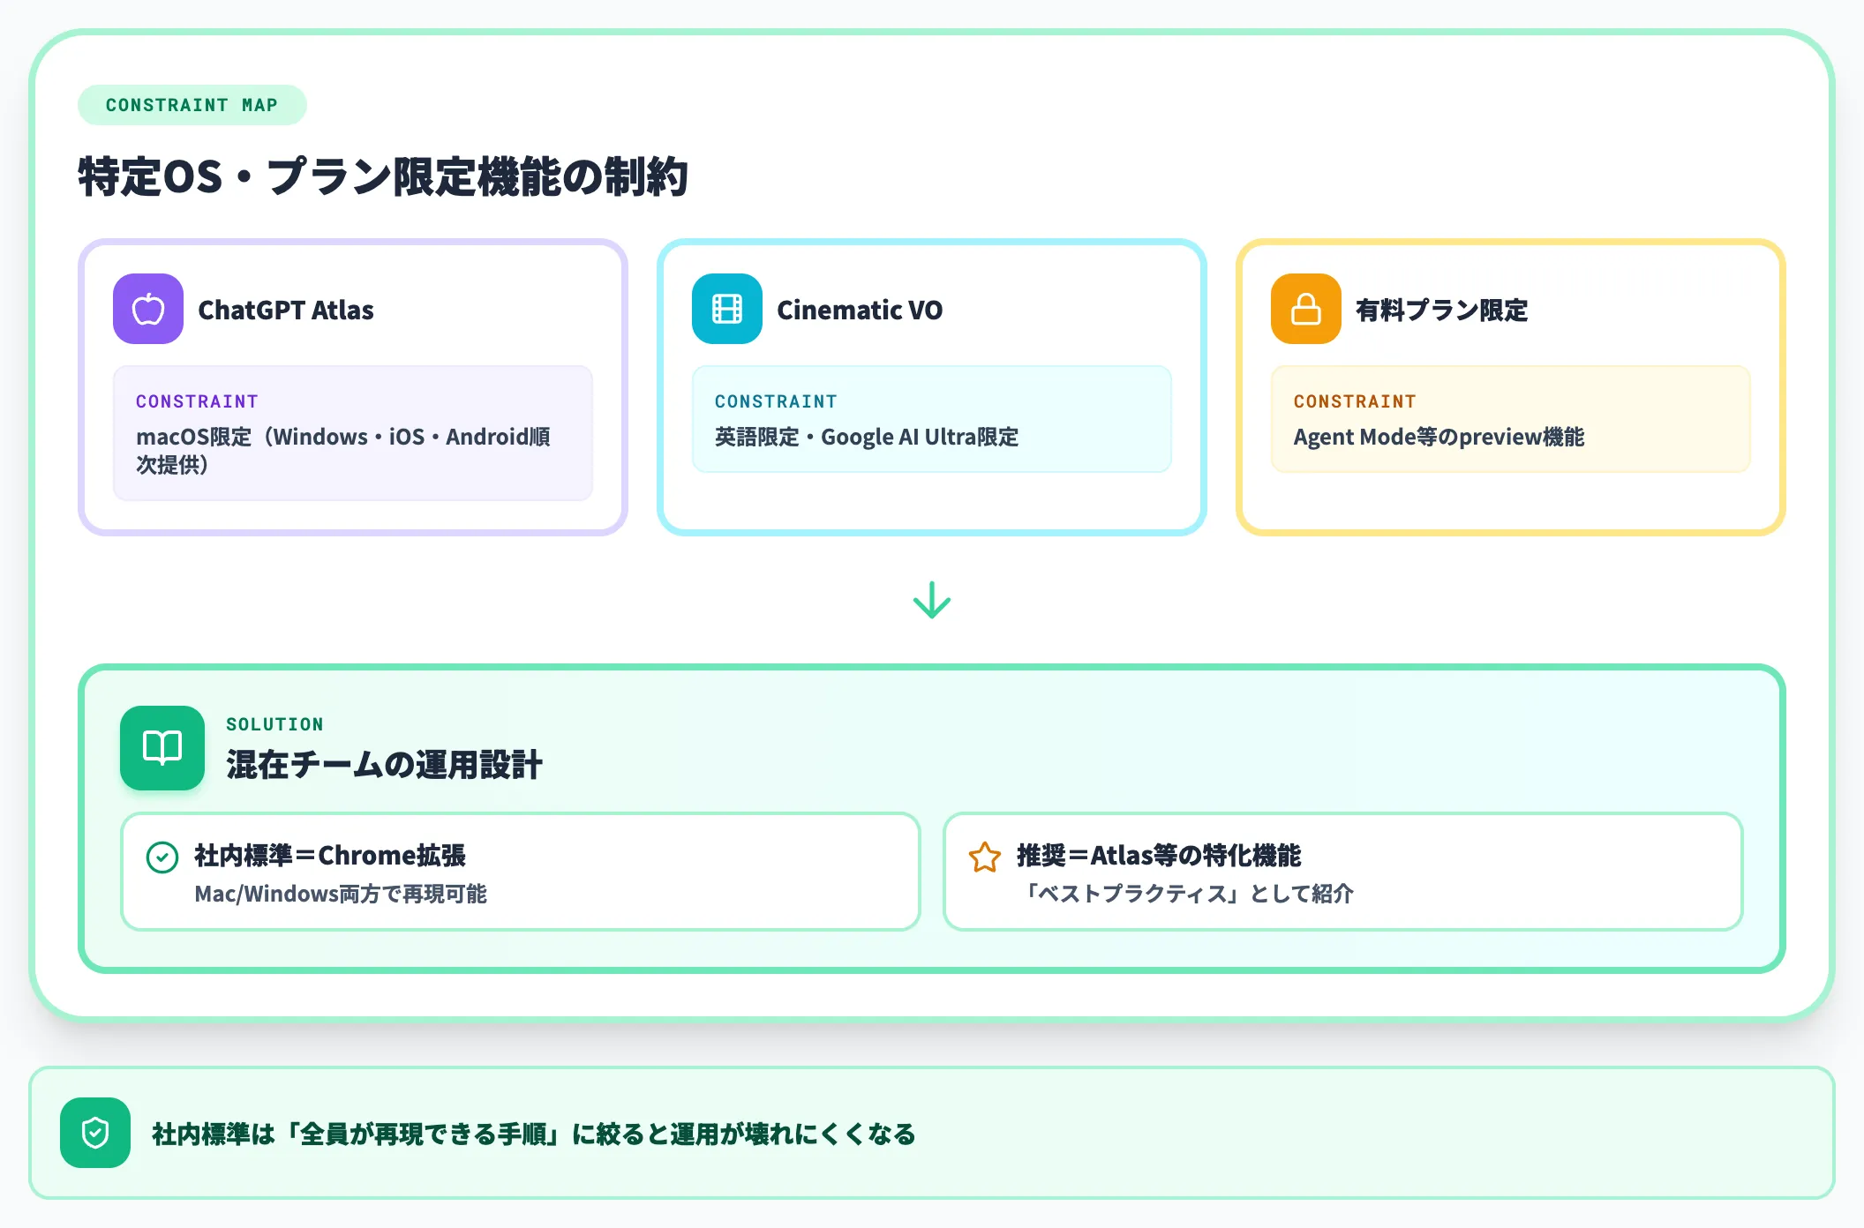The width and height of the screenshot is (1864, 1228).
Task: Click the SOLUTION label
Action: (x=275, y=724)
